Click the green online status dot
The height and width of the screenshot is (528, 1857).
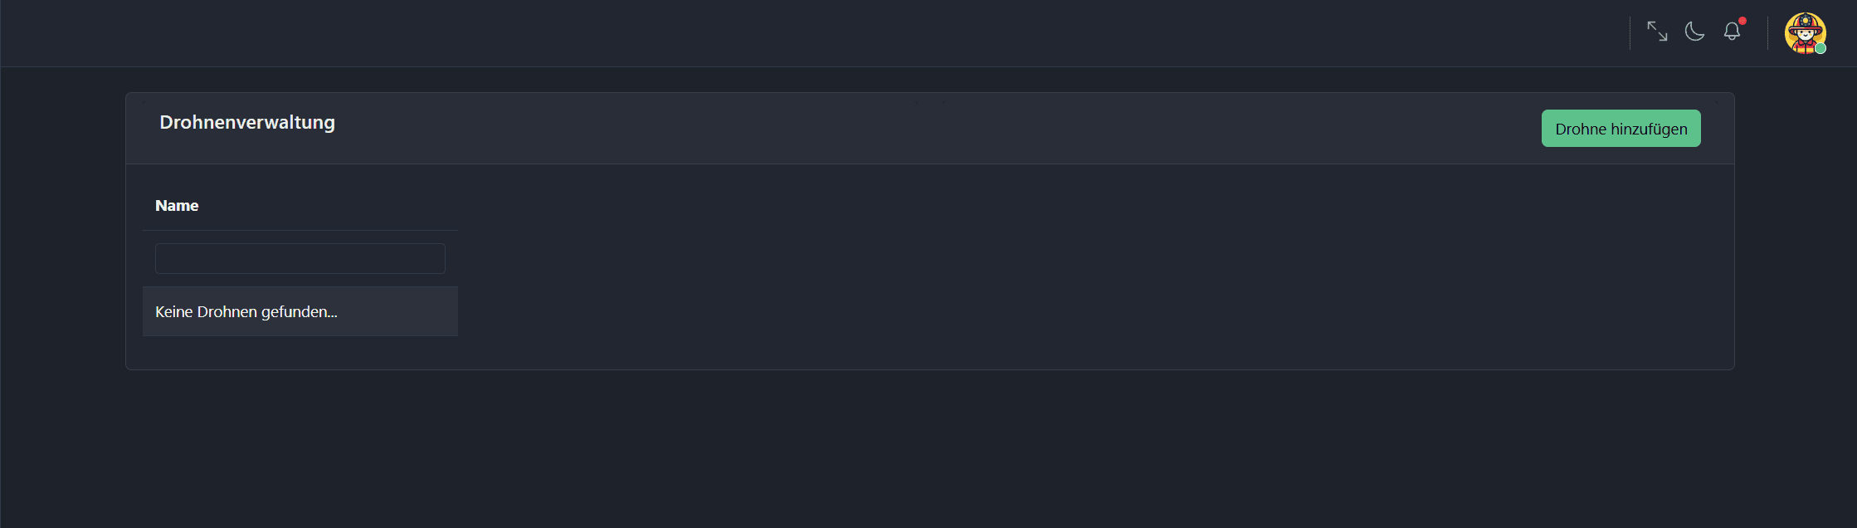tap(1820, 49)
